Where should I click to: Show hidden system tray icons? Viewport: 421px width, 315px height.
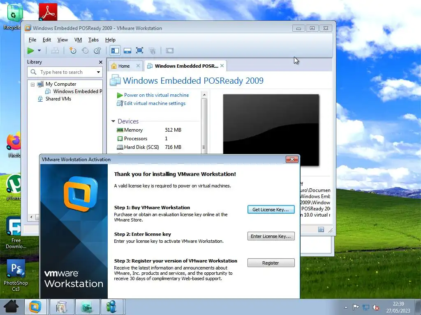[346, 307]
